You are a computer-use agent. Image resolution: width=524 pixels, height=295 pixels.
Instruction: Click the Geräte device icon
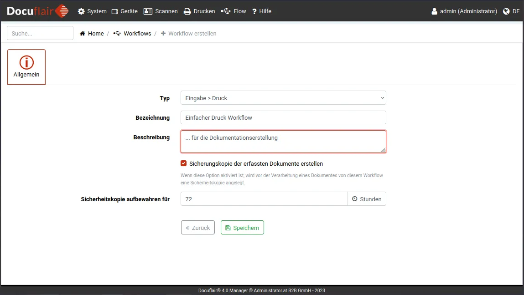115,11
